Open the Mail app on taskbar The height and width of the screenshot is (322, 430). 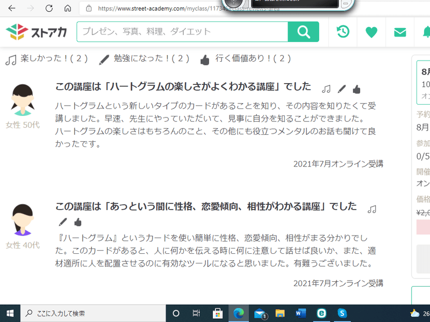coord(260,313)
